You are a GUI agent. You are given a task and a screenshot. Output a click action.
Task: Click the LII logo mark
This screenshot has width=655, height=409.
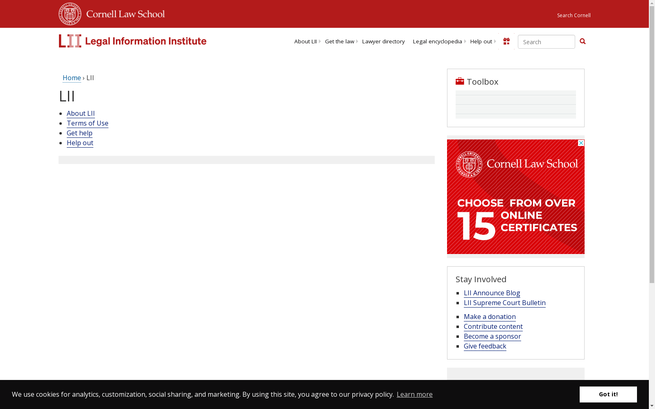pyautogui.click(x=70, y=41)
